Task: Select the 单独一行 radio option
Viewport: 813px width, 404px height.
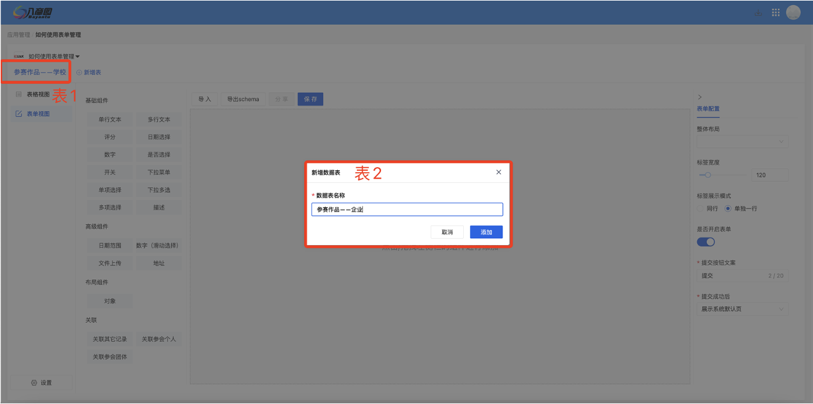Action: (728, 208)
